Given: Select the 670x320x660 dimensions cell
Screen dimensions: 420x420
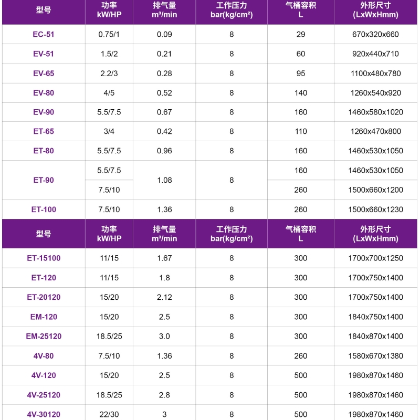Looking at the screenshot, I should [376, 35].
